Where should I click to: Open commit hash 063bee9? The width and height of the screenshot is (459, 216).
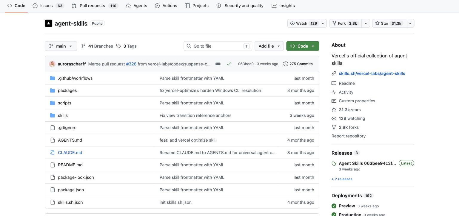coord(246,64)
